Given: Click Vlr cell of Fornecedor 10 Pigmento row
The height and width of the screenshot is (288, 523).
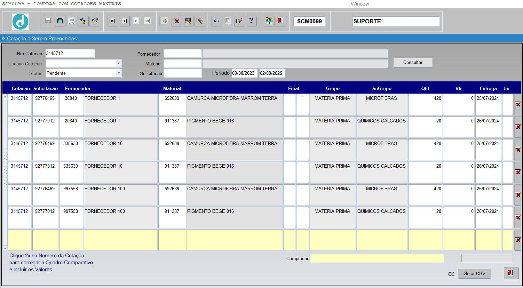Looking at the screenshot, I should [x=459, y=172].
